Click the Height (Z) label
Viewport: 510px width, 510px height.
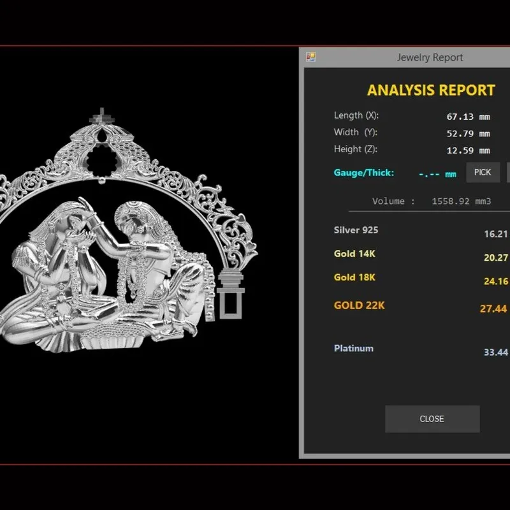(356, 149)
